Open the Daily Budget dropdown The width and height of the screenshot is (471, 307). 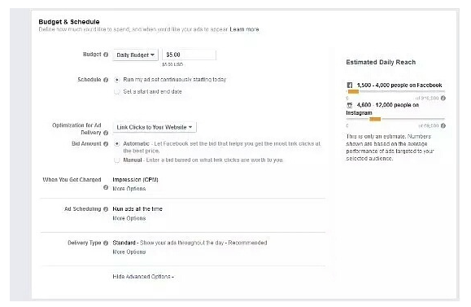click(x=136, y=55)
